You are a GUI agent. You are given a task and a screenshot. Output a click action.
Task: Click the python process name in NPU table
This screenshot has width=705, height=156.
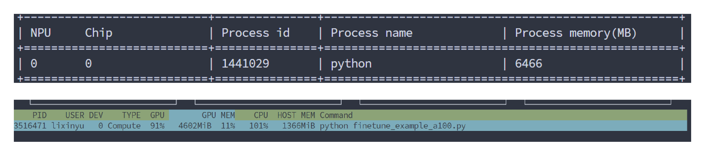point(351,64)
